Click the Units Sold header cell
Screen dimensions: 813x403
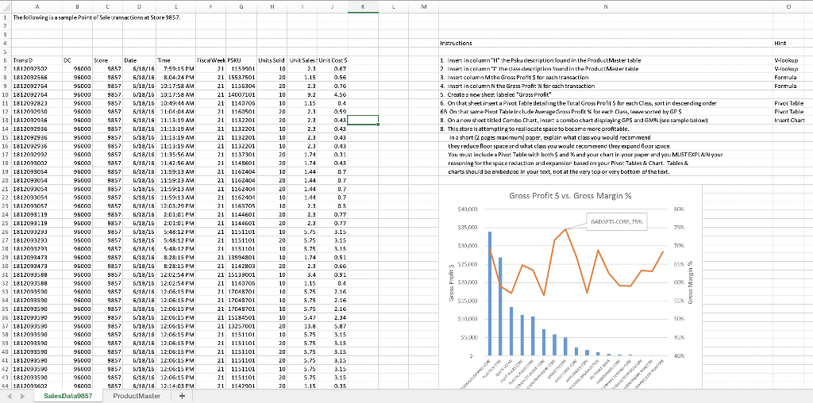pyautogui.click(x=272, y=59)
